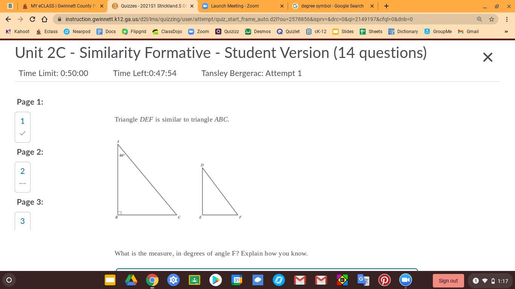The width and height of the screenshot is (515, 289).
Task: Switch to Launch Meeting - Zoom tab
Action: click(242, 6)
